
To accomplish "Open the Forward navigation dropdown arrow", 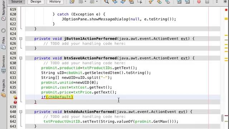I will coord(97,1).
